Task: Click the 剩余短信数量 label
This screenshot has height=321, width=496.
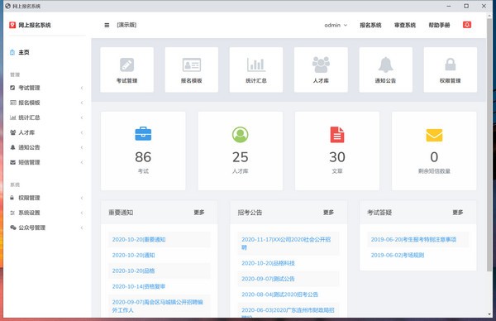Action: pyautogui.click(x=434, y=171)
